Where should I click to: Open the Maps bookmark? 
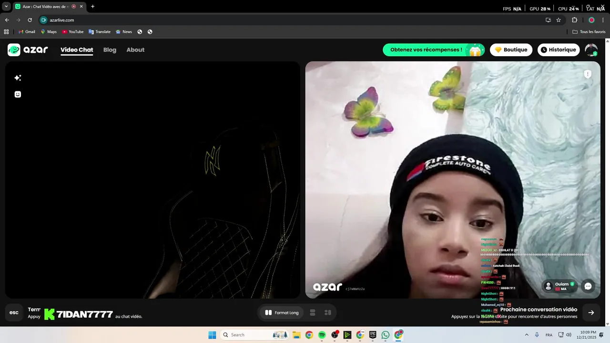[x=49, y=32]
